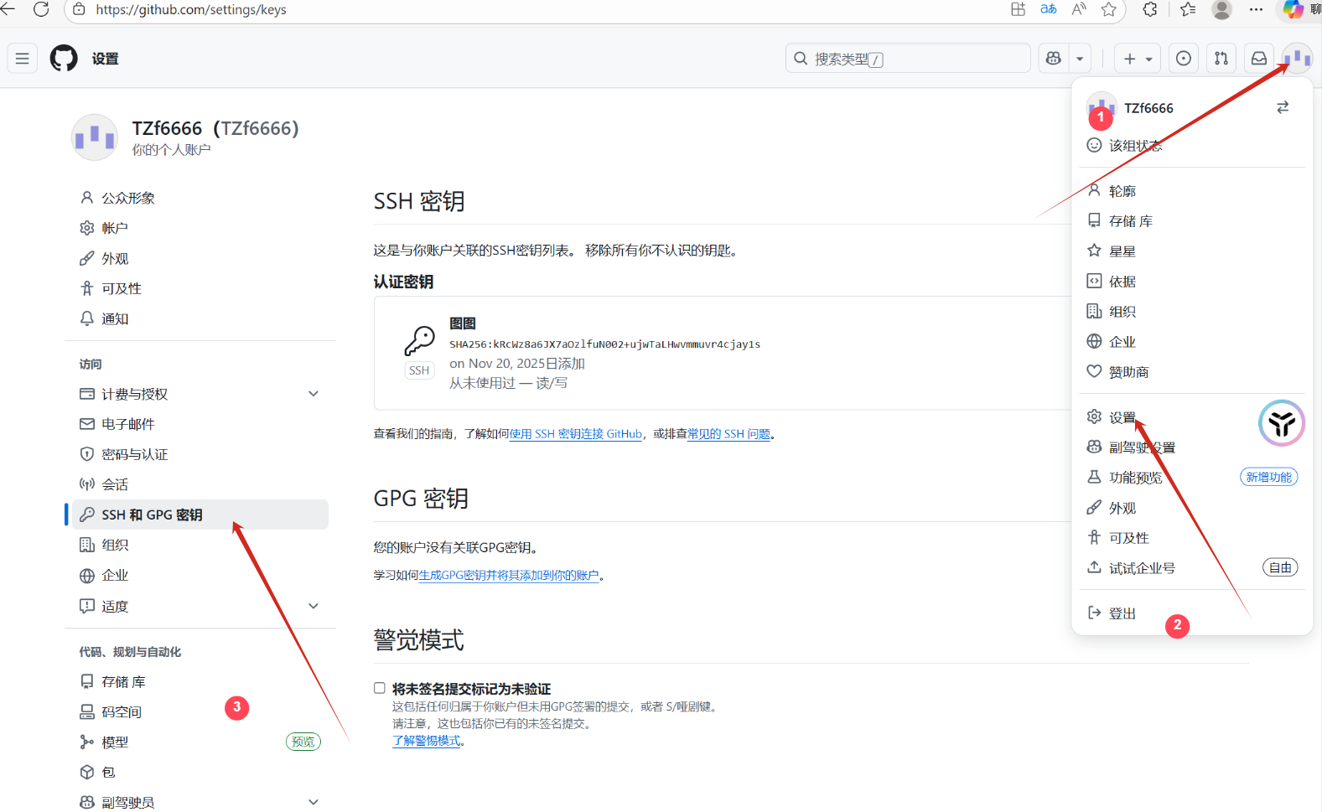Expand the 计费与授权 sidebar section
Screen dimensions: 1322x812
(x=313, y=394)
